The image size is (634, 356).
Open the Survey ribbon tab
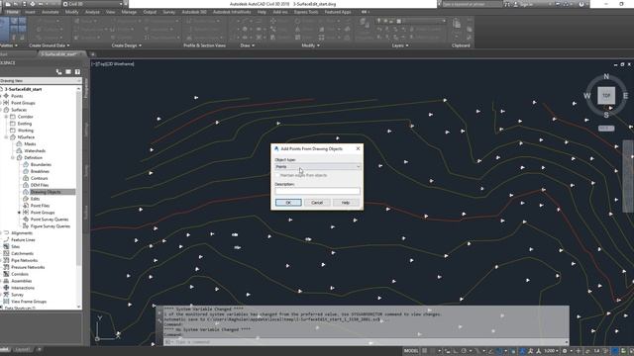tap(169, 12)
